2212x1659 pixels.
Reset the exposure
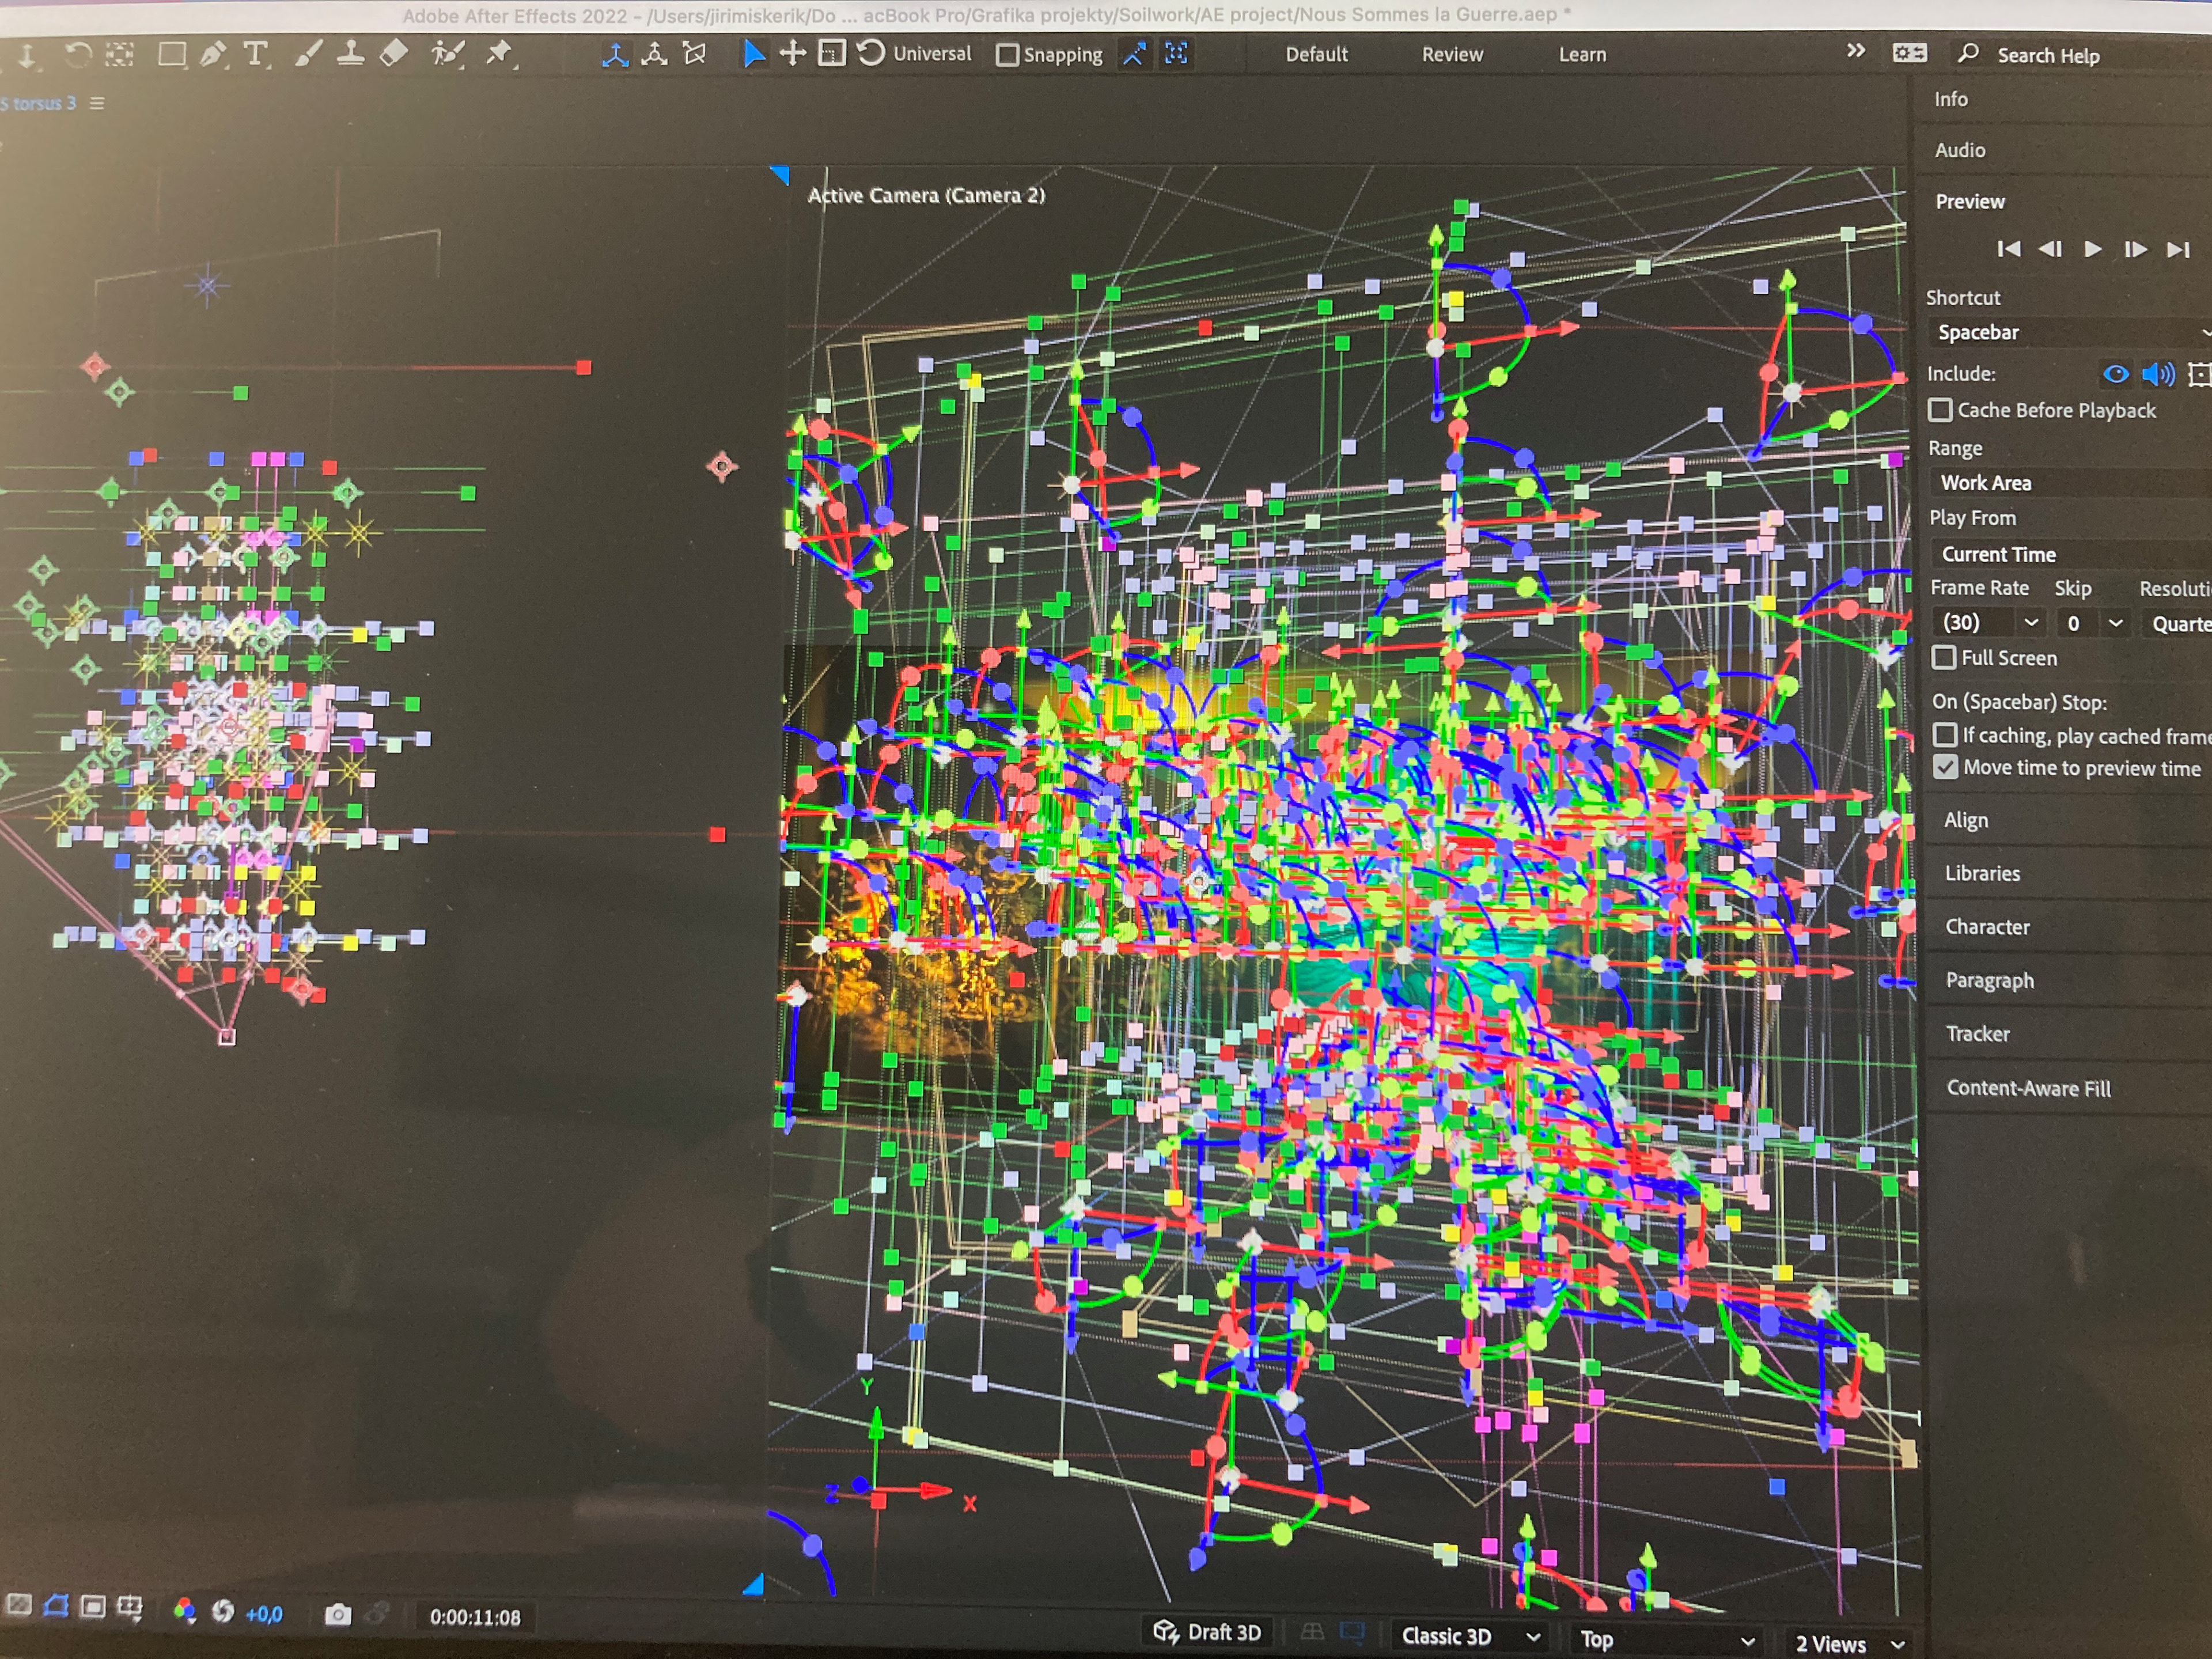pyautogui.click(x=223, y=1612)
